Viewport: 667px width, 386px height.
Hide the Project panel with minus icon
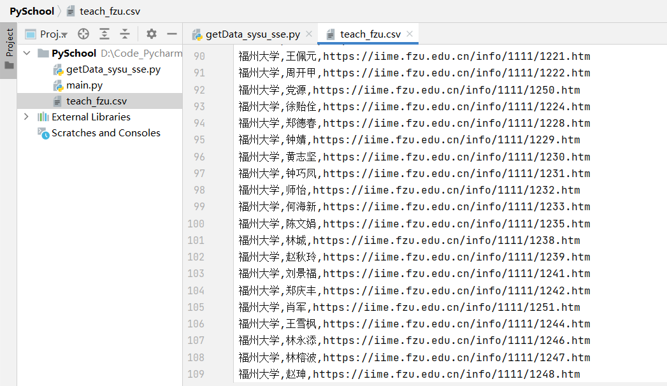point(172,34)
